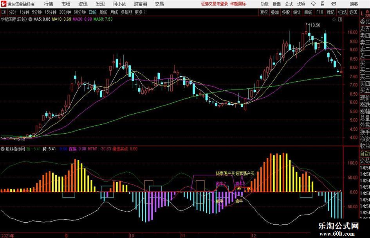Click the 华能国际 stock name in title bar
370x238 pixels.
pos(238,4)
